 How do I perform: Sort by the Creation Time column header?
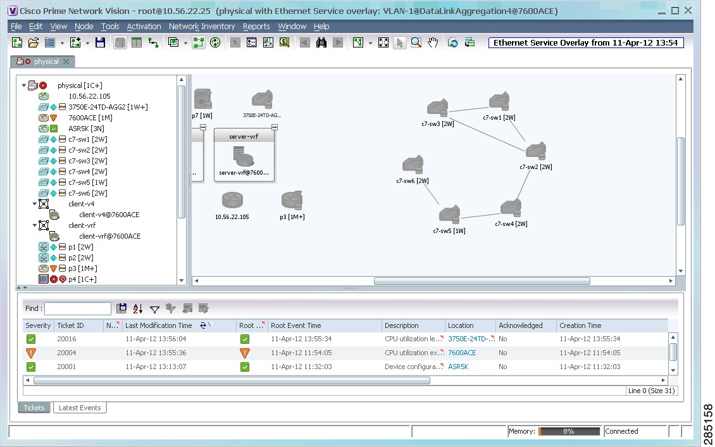(612, 325)
